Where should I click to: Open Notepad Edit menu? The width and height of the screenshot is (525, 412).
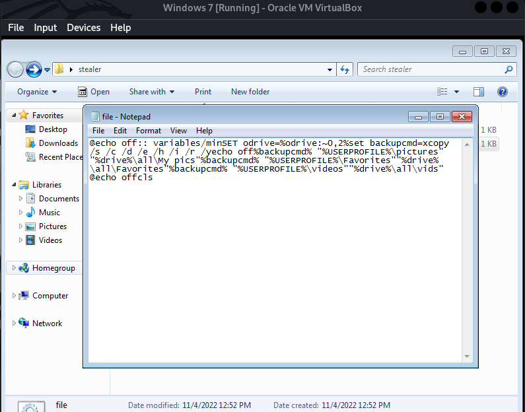click(120, 131)
